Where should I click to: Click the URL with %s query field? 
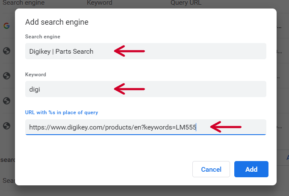(x=146, y=127)
